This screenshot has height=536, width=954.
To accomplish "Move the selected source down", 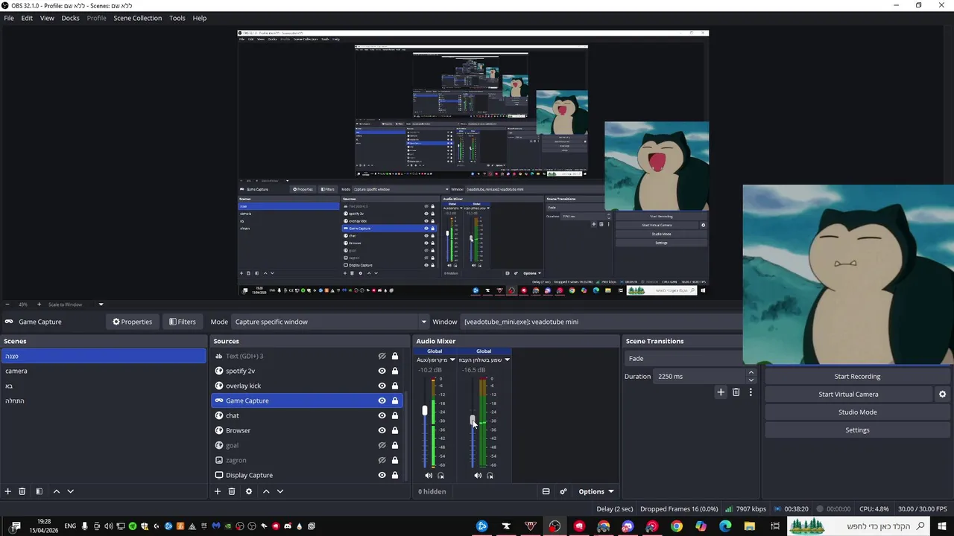I will 280,491.
